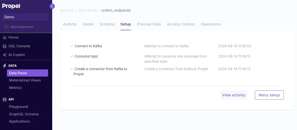Image resolution: width=297 pixels, height=130 pixels.
Task: Open the Demo account selector
Action: coord(25,17)
